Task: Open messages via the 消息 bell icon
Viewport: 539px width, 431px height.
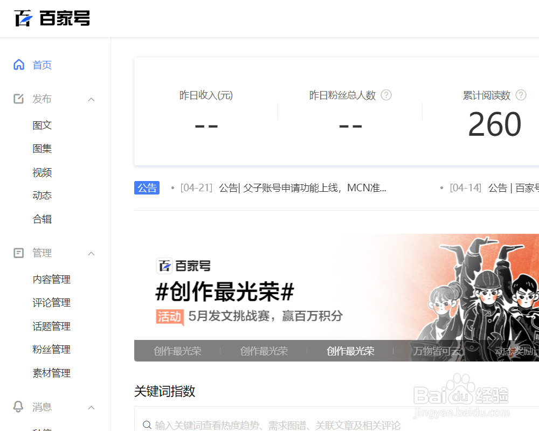Action: click(x=18, y=407)
